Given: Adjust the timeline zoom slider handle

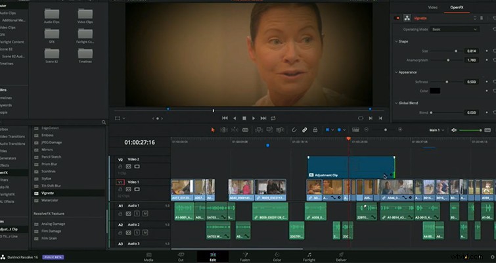Looking at the screenshot, I should pos(385,130).
